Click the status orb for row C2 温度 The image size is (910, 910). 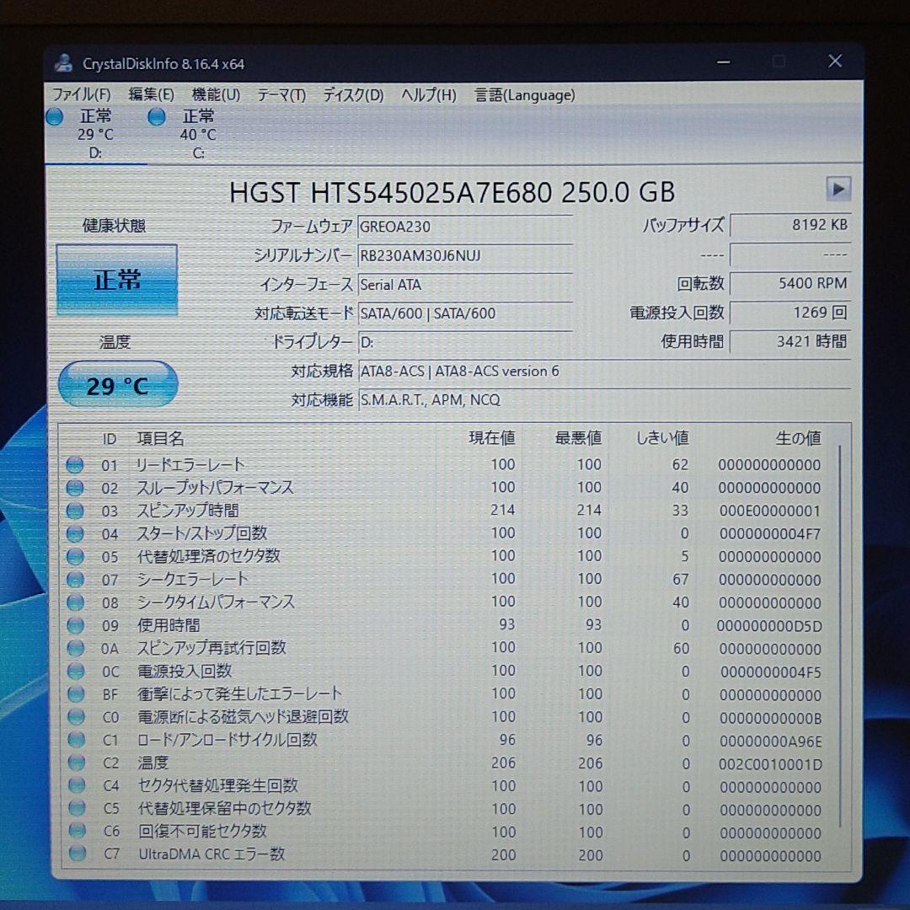(77, 763)
